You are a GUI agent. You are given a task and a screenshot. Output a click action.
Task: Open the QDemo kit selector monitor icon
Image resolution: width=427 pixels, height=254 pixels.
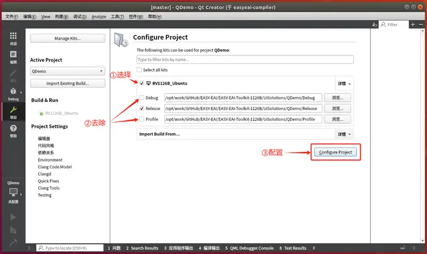tap(13, 192)
